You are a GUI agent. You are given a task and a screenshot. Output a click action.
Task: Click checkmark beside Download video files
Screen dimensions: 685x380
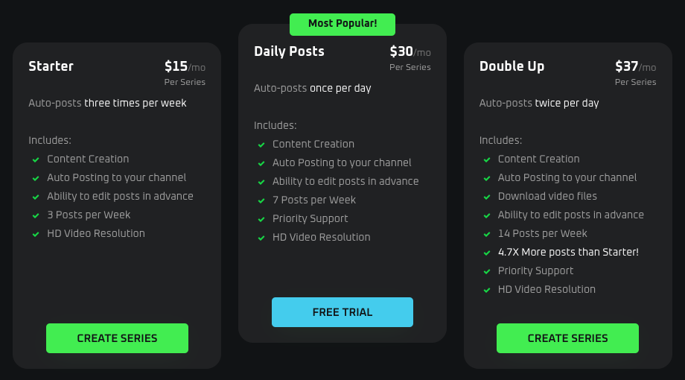pos(487,197)
